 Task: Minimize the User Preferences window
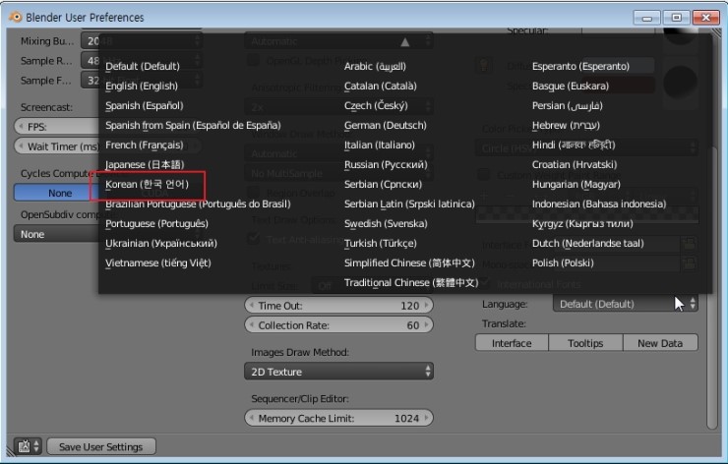(647, 18)
